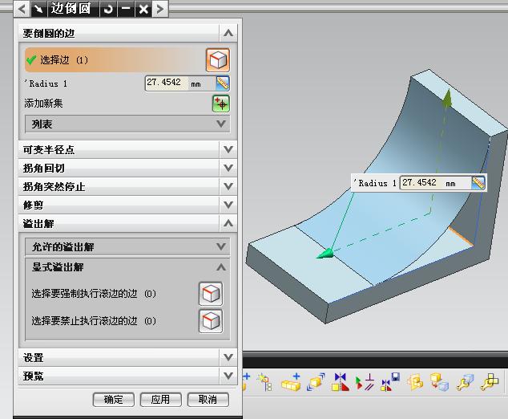Click the move component cube icon
The image size is (508, 419).
316,382
